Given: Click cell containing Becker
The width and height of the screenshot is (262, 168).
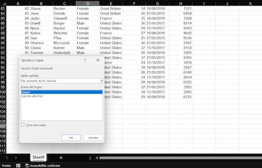Looking at the screenshot, I should coord(64,9).
